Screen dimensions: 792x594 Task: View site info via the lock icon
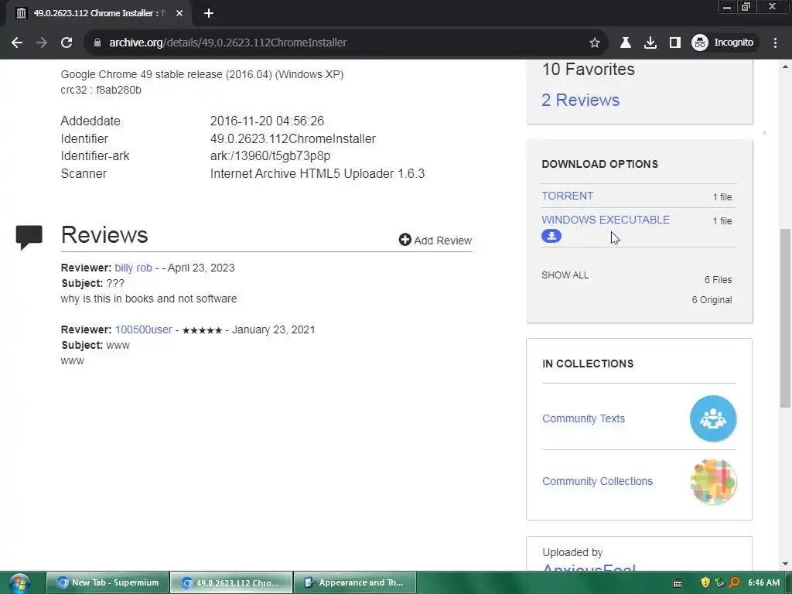(x=97, y=43)
